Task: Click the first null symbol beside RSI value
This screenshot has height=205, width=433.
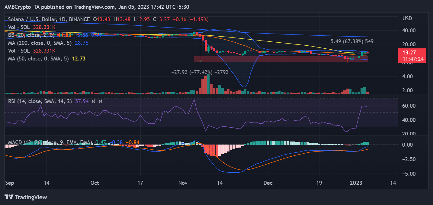Action: pos(94,101)
